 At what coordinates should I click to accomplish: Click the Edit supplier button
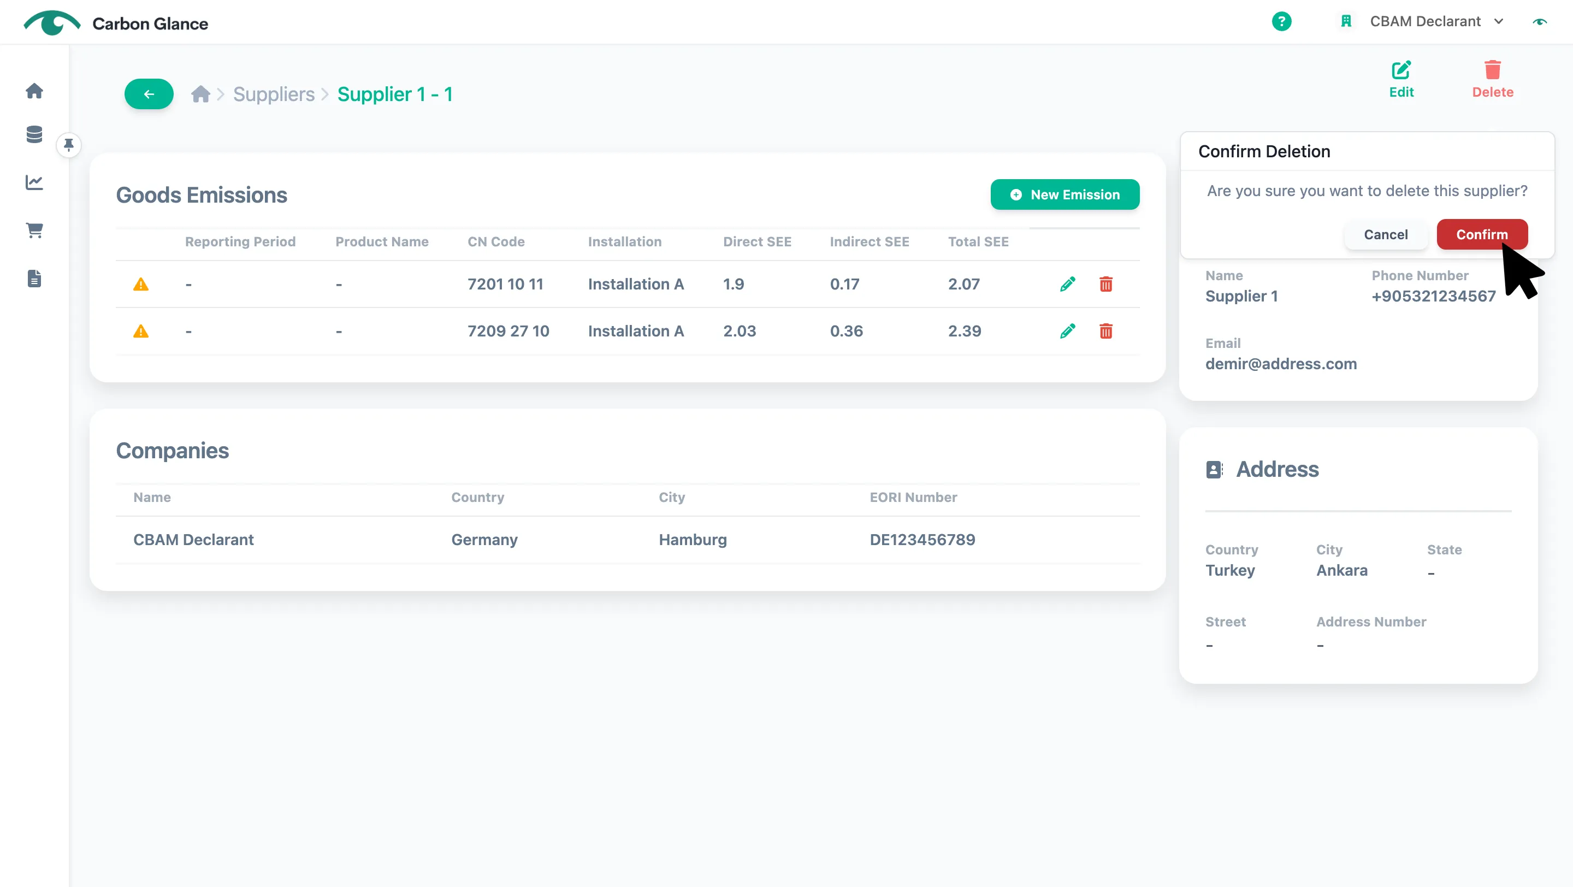1401,79
